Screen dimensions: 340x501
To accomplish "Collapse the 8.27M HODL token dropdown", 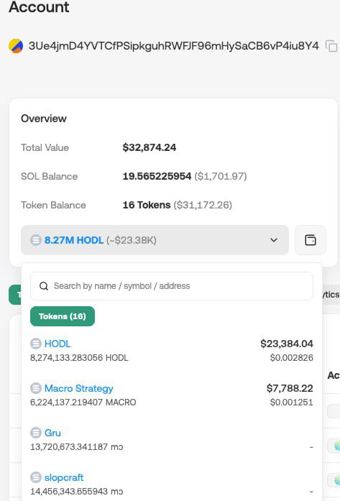I will click(155, 240).
